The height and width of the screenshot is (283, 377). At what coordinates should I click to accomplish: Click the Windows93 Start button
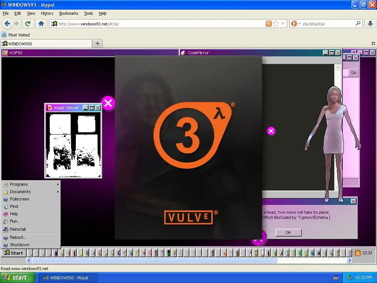coord(14,253)
